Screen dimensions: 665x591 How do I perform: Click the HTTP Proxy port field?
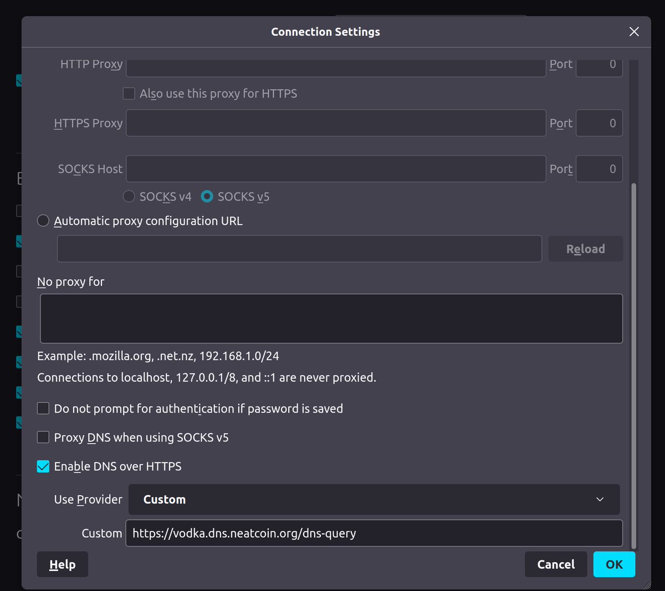pyautogui.click(x=599, y=68)
